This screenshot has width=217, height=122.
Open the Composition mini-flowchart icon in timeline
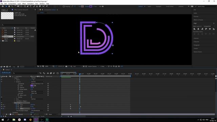[40, 73]
